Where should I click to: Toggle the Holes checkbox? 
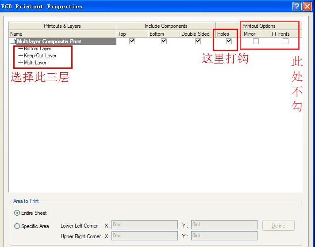click(229, 41)
